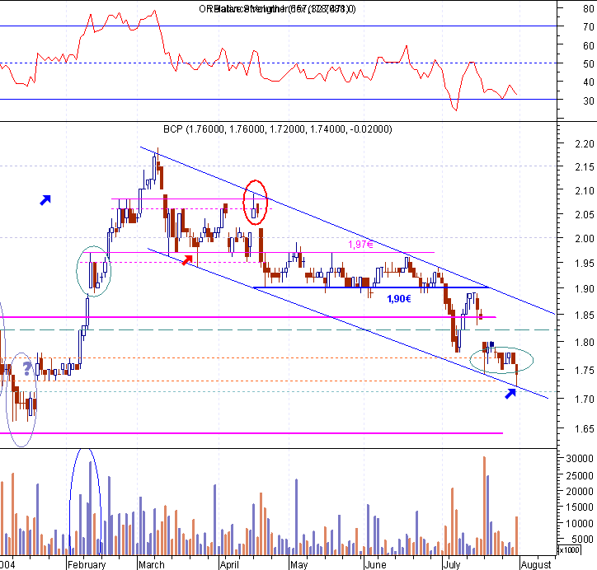
Task: Click the BCP price chart title text
Action: tap(278, 129)
